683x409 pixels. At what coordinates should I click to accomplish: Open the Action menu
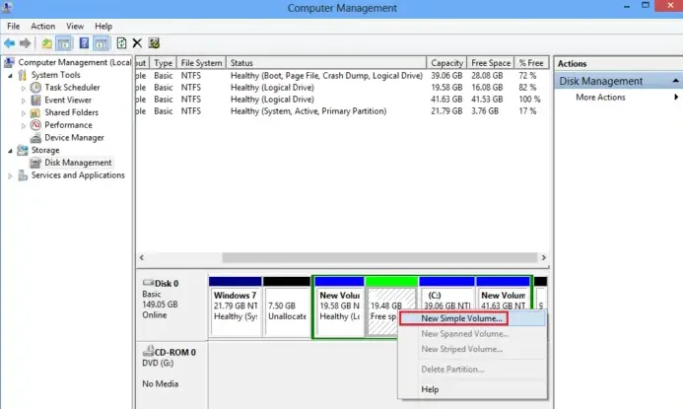pyautogui.click(x=42, y=26)
